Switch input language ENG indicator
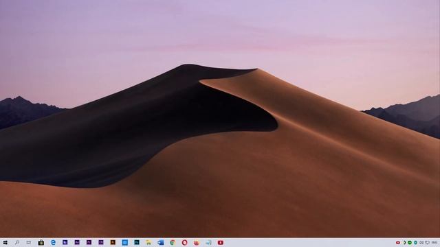Screen dimensions: 440x247 (434, 242)
